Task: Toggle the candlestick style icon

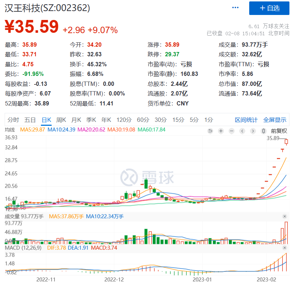Action: [x=263, y=131]
